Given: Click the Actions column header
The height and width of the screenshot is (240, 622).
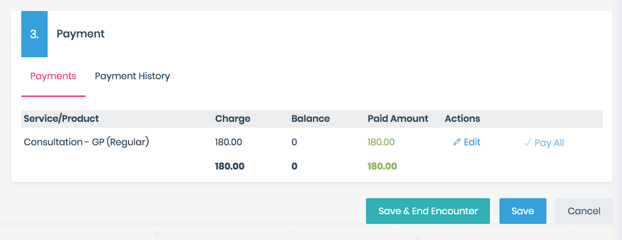Looking at the screenshot, I should pyautogui.click(x=462, y=119).
